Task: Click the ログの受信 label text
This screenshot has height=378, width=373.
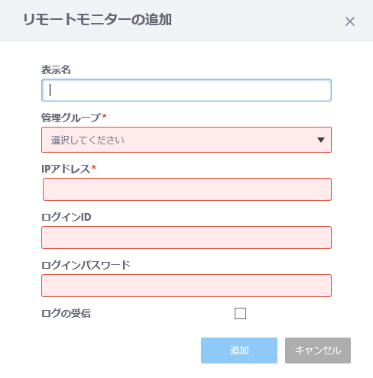Action: [x=66, y=313]
